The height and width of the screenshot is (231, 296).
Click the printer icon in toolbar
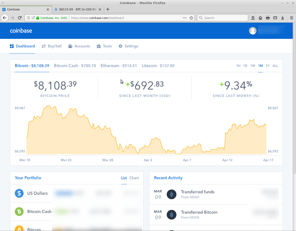tap(268, 18)
